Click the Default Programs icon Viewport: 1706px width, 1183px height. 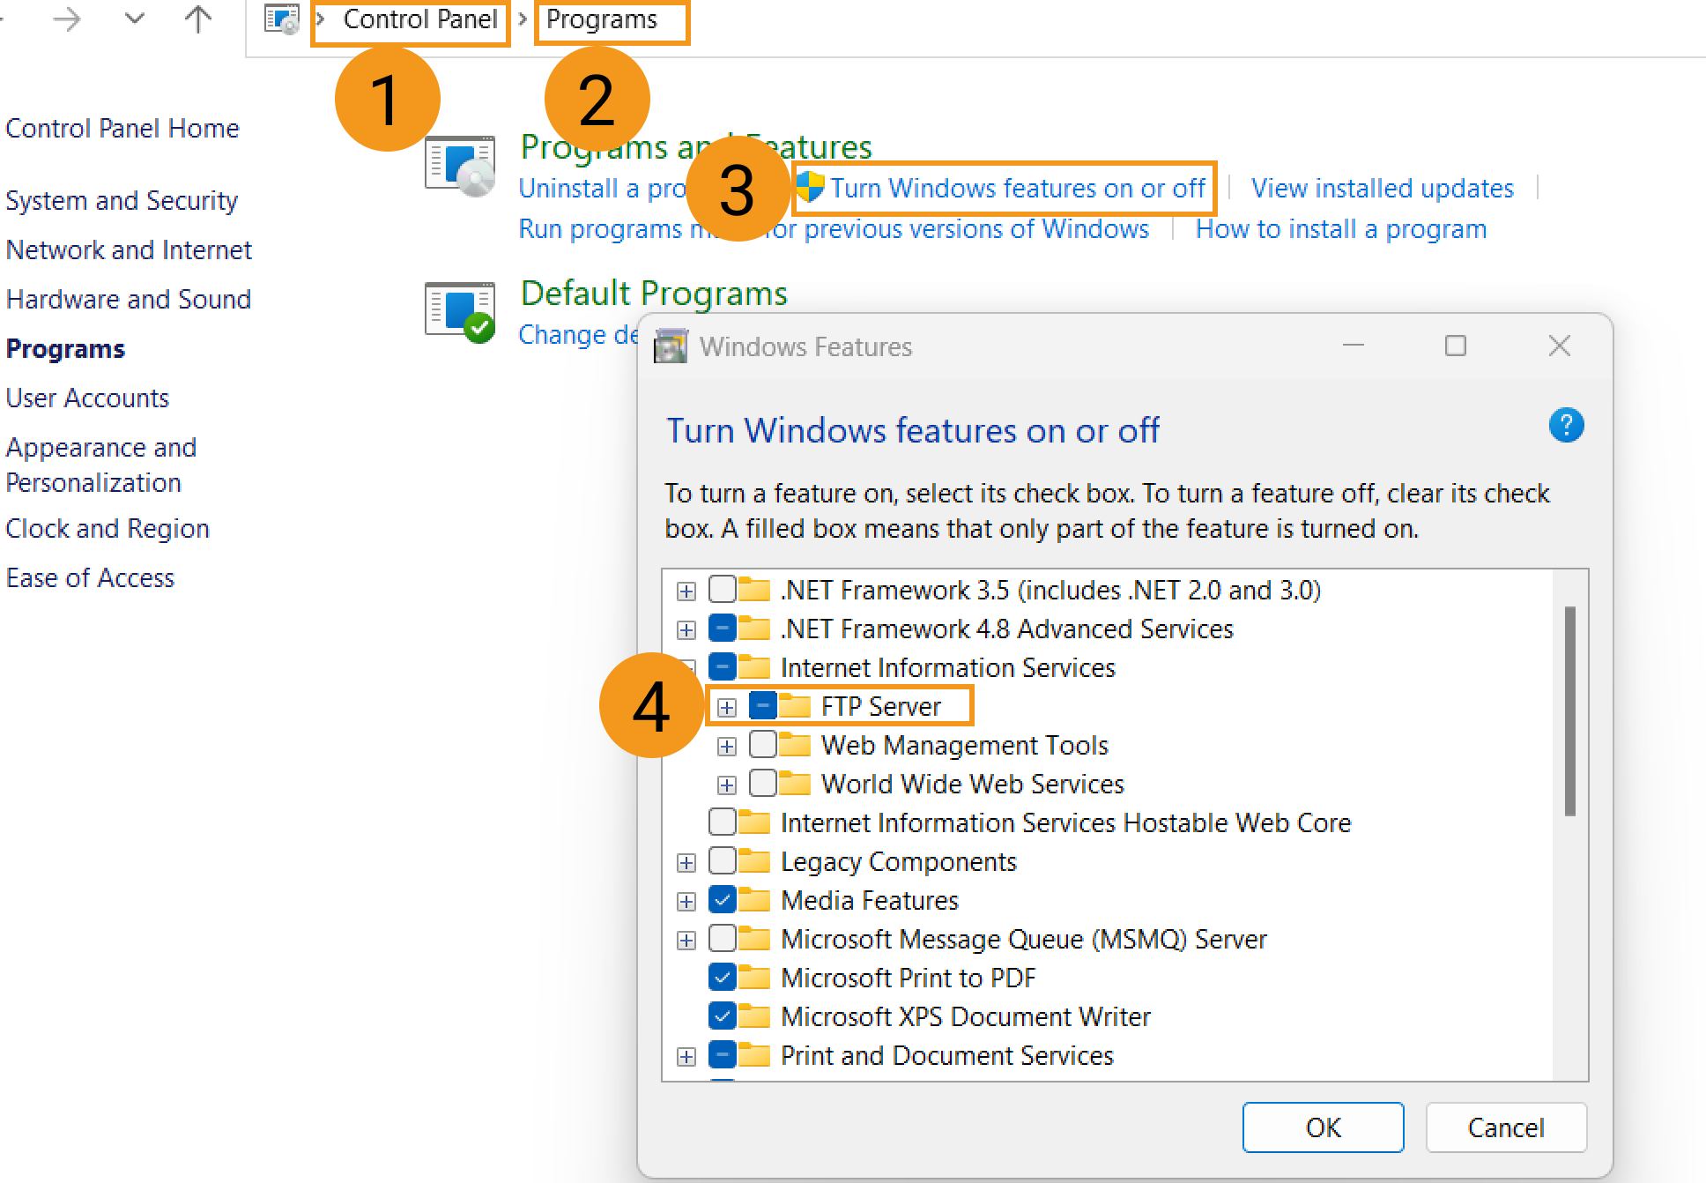460,312
